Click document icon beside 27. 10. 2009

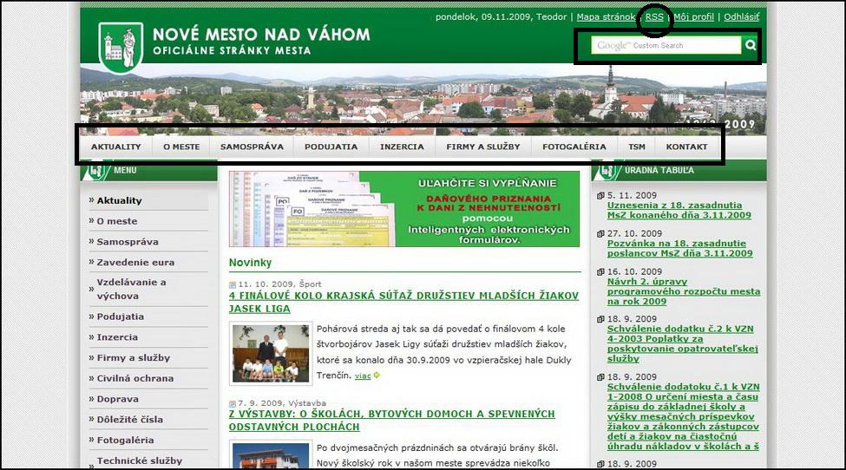[x=600, y=234]
